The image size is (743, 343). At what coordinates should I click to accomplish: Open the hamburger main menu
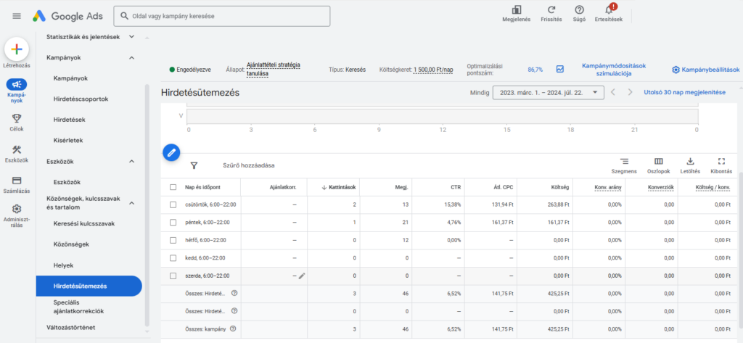[17, 15]
